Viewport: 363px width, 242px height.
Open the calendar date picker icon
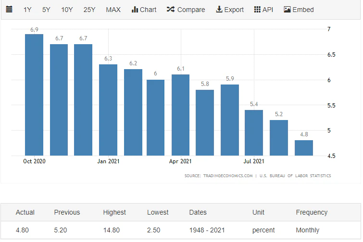coord(9,10)
